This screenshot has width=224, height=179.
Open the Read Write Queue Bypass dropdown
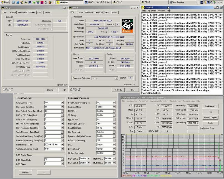pos(114,103)
